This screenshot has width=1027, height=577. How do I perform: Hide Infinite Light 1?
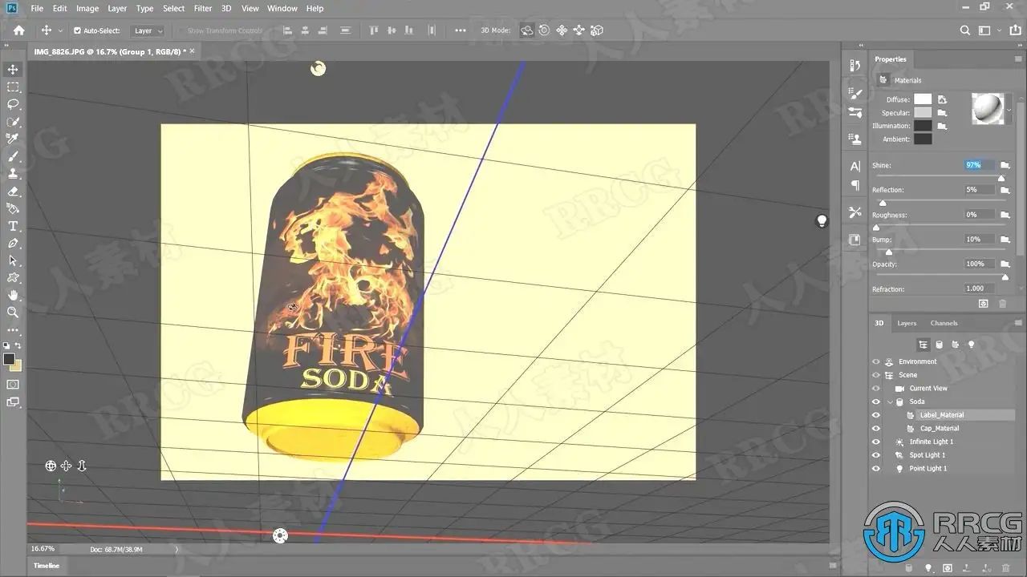(x=875, y=442)
